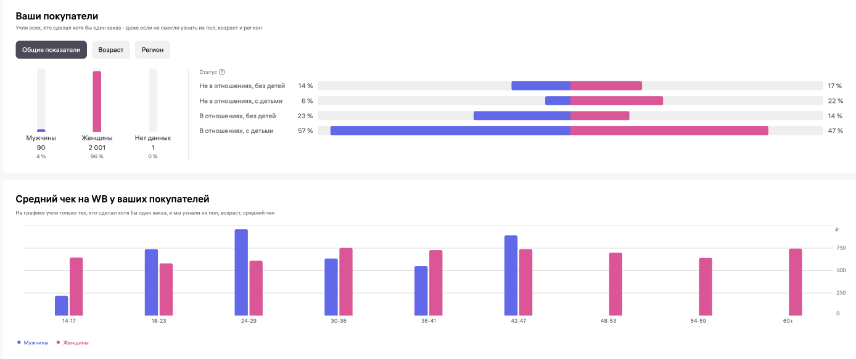Screen dimensions: 856x359
Task: Switch to the Возраст tab
Action: pos(111,50)
